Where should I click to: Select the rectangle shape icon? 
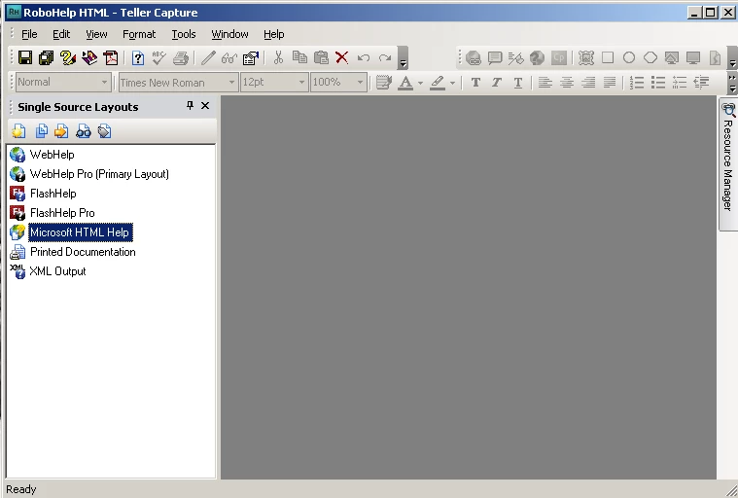pyautogui.click(x=608, y=58)
